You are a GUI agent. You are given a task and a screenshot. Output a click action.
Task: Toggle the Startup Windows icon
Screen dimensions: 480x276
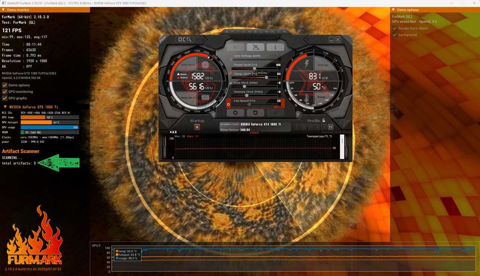tap(197, 127)
